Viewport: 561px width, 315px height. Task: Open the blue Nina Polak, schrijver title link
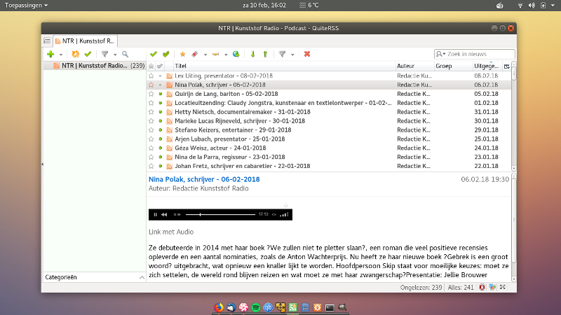tap(204, 179)
